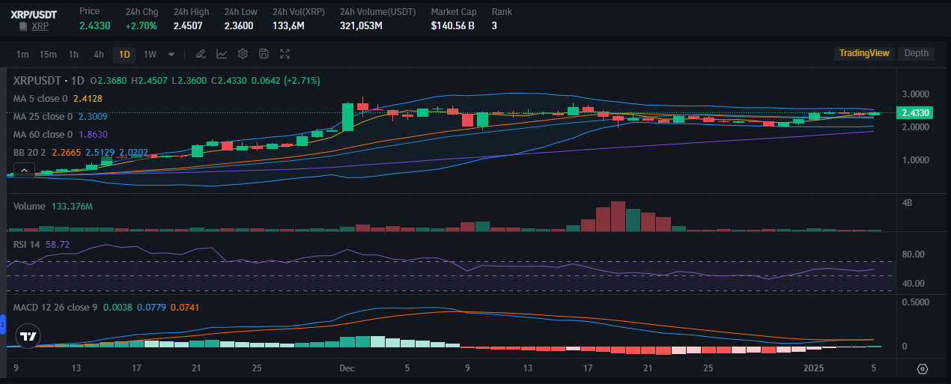Click the RSI value 58.72
Viewport: 951px width, 384px height.
(58, 245)
